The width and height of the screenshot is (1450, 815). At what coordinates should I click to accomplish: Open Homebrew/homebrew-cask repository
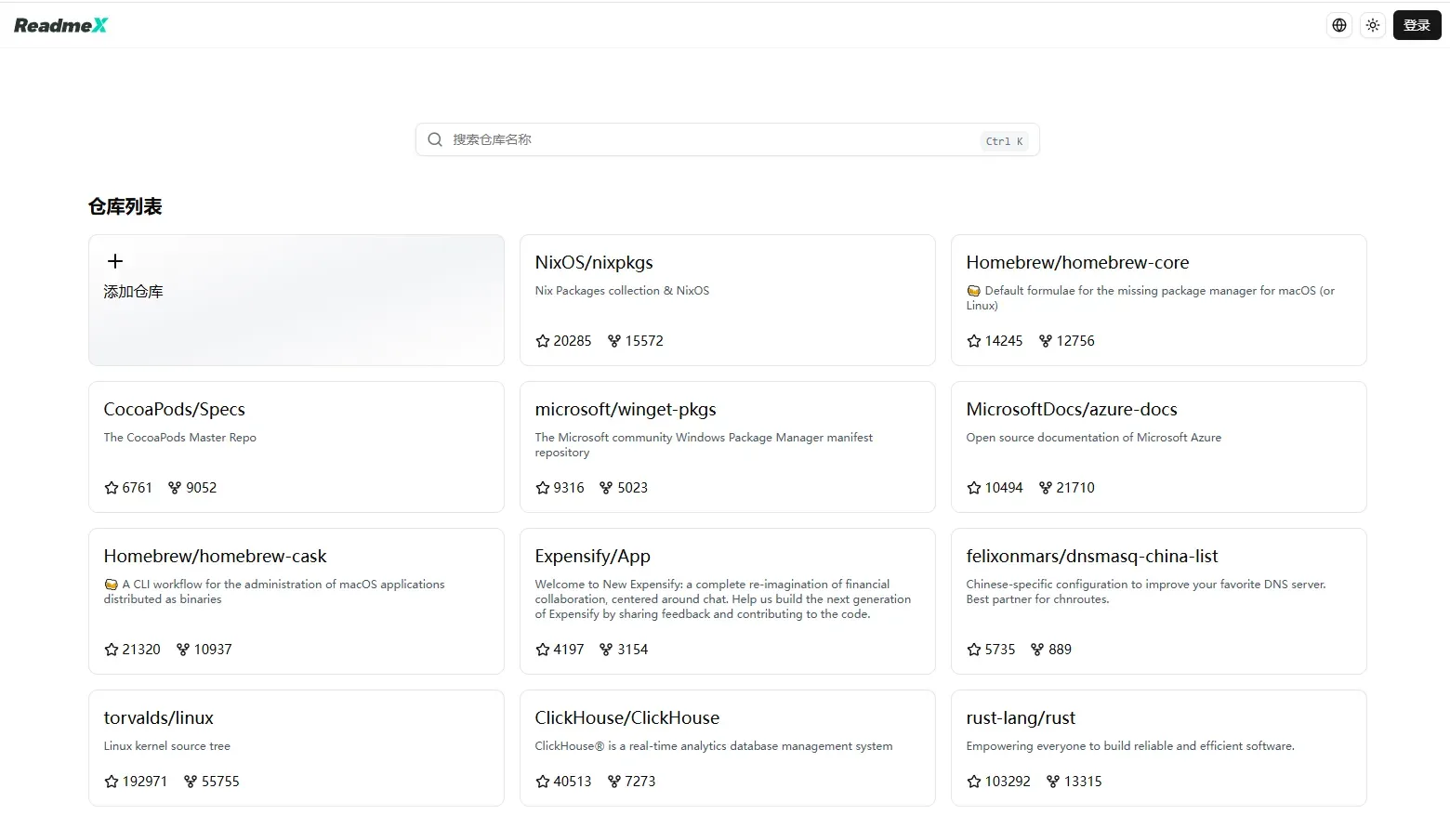[x=215, y=557]
